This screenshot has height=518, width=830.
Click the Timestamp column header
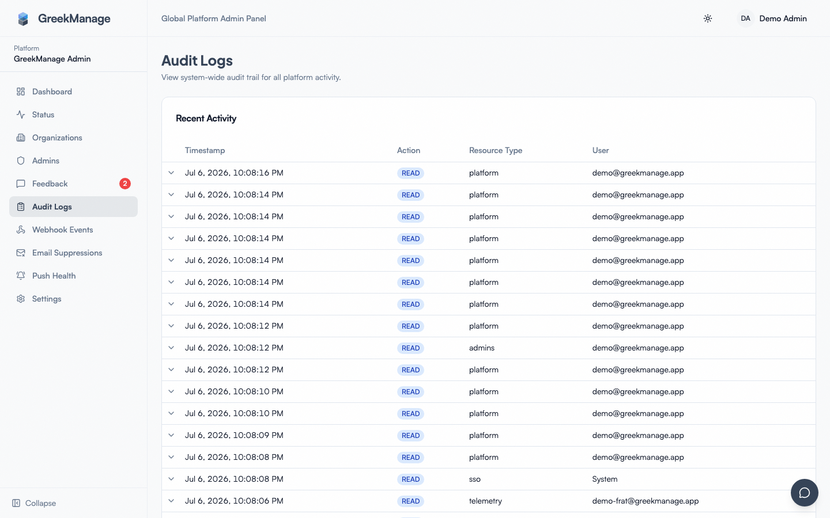(205, 150)
